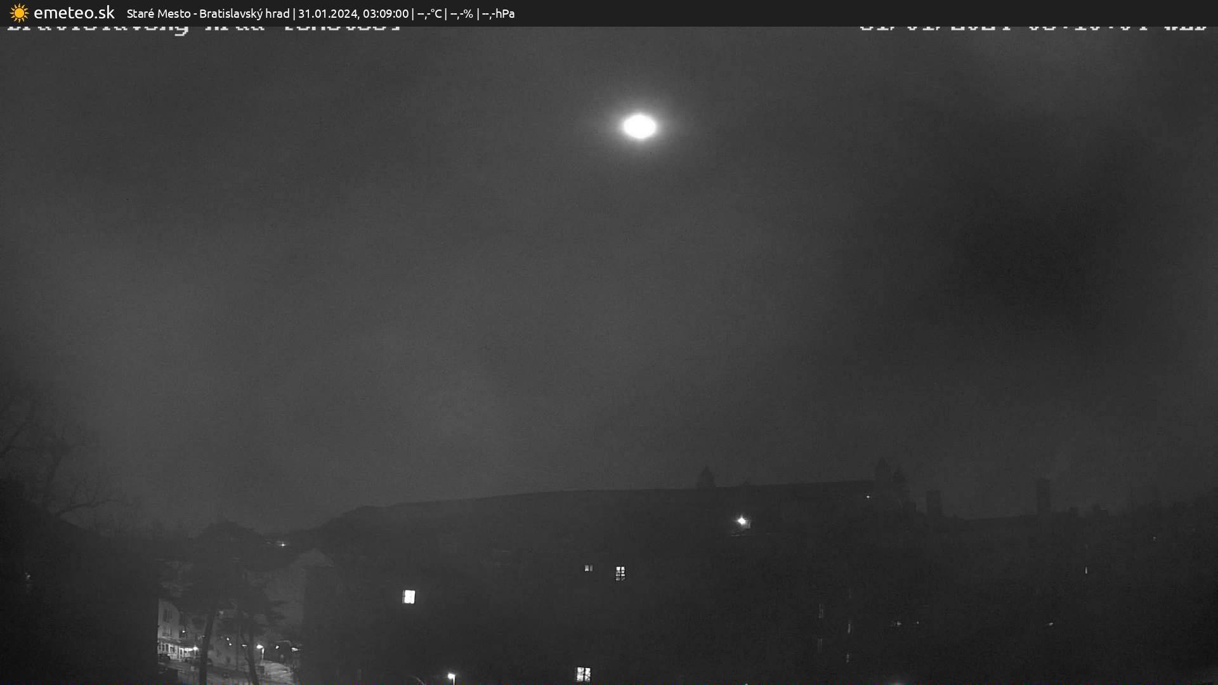Click the 31.01.2024 date in header
Viewport: 1218px width, 685px height.
pyautogui.click(x=327, y=13)
